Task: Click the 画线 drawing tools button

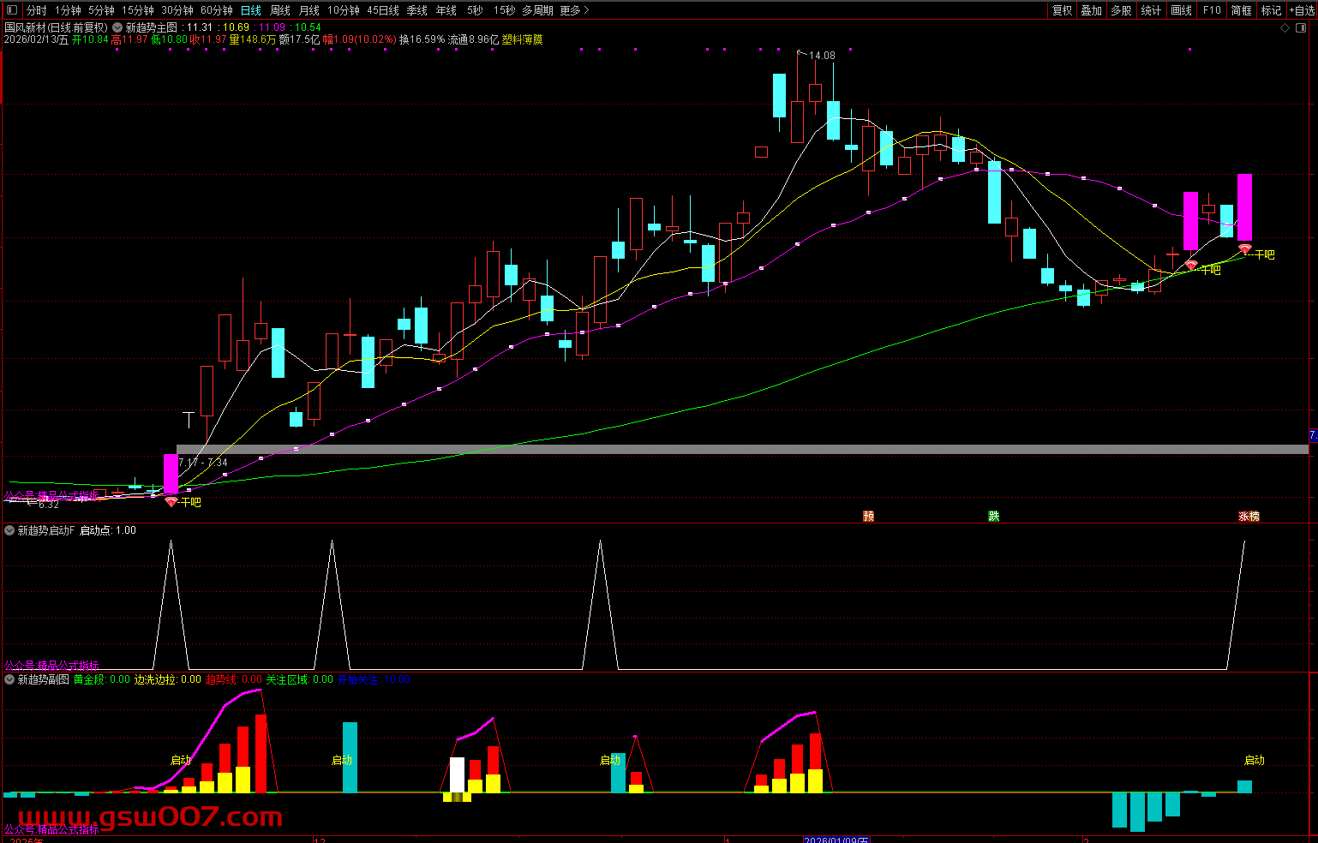Action: [1182, 10]
